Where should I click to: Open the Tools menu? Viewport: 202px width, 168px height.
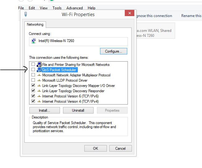[x=57, y=8]
